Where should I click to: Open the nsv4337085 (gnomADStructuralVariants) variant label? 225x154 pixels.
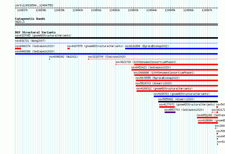43,35
